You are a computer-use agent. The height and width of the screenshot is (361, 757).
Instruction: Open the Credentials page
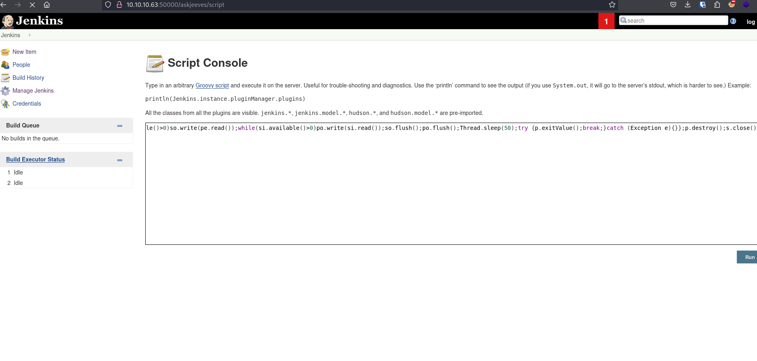click(27, 104)
